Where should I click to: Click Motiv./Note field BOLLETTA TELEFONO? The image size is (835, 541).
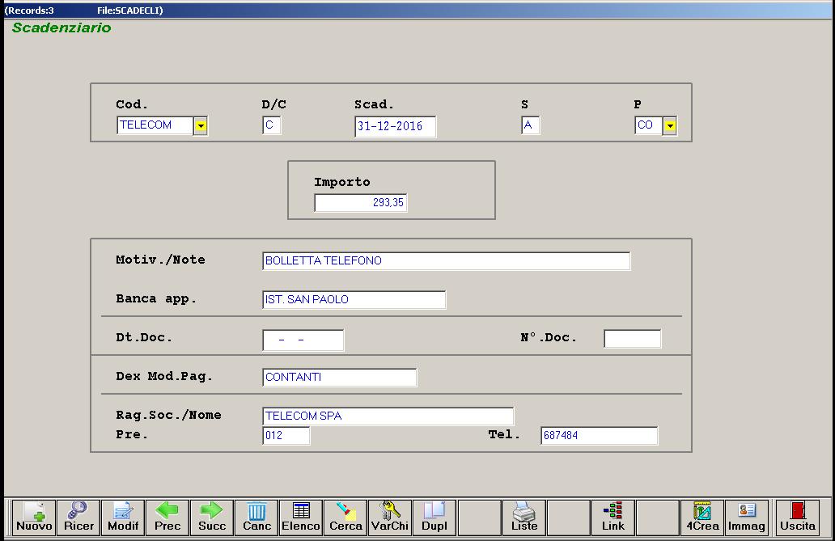point(447,261)
